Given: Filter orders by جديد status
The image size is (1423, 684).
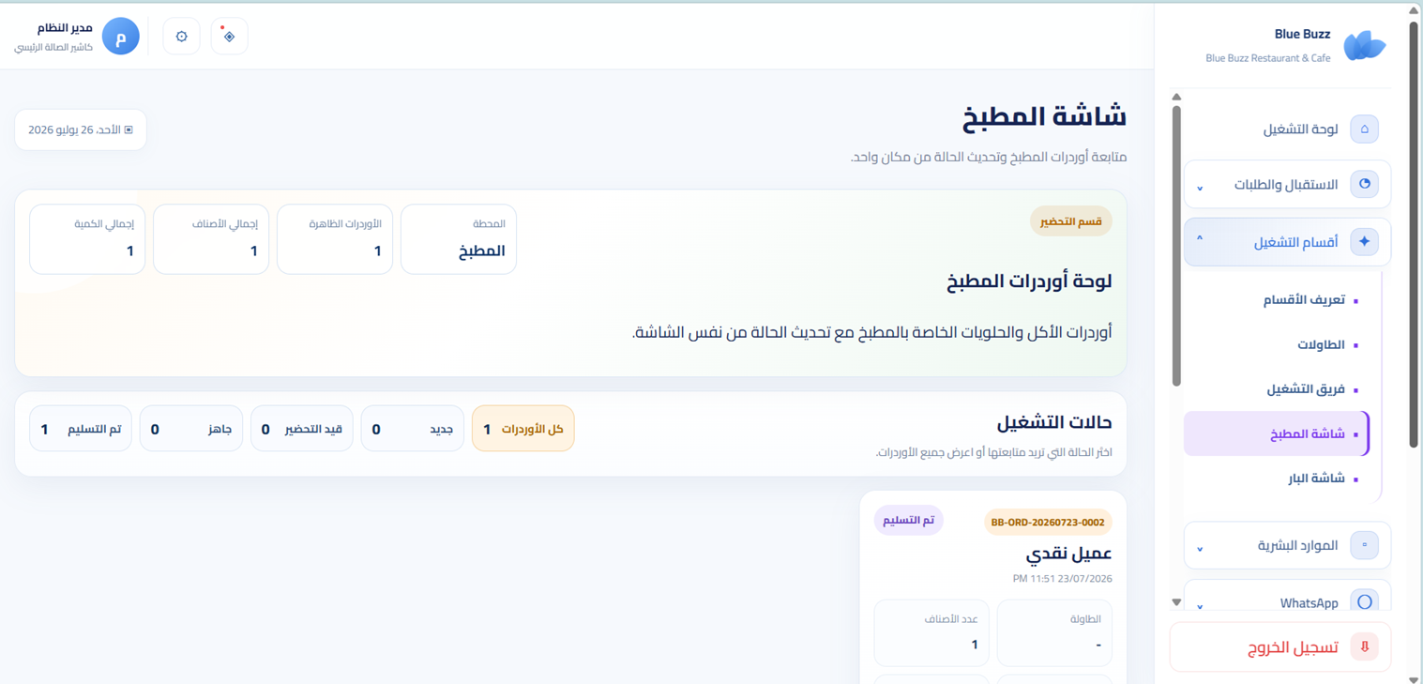Looking at the screenshot, I should (x=413, y=429).
